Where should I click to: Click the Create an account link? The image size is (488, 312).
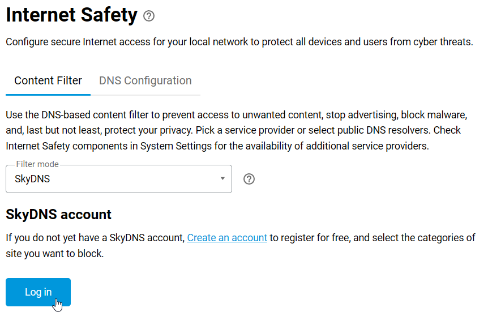227,238
